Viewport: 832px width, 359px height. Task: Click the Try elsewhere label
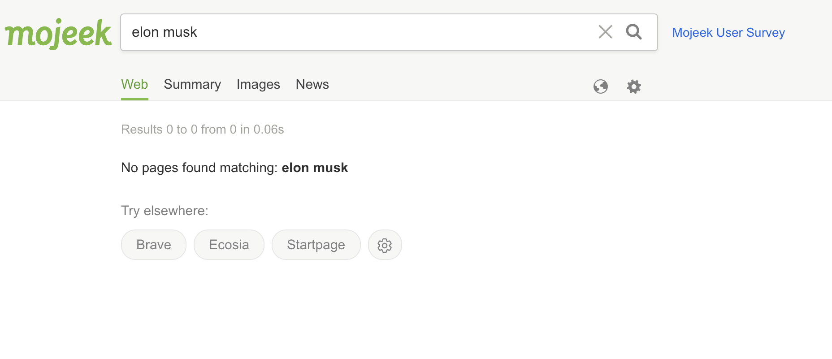point(165,211)
